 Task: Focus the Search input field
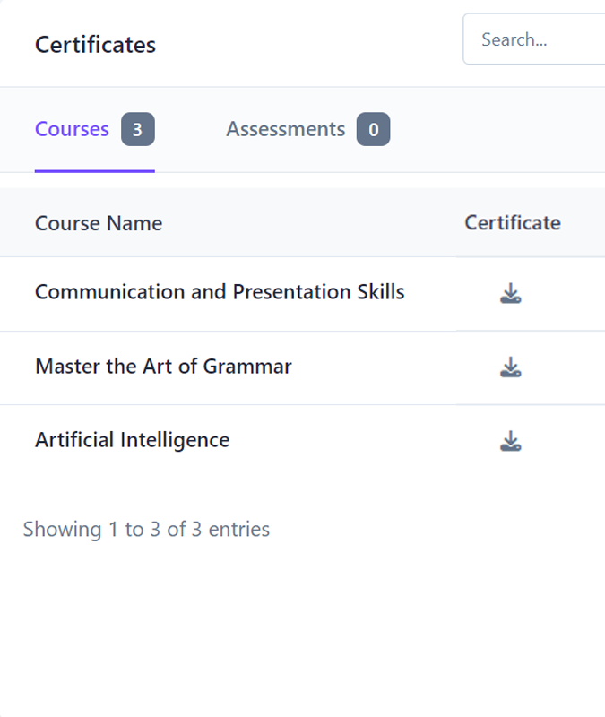click(x=538, y=39)
